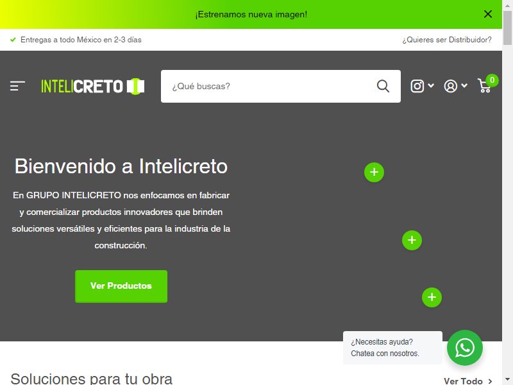The width and height of the screenshot is (513, 385).
Task: Open the hamburger navigation menu
Action: coord(17,86)
